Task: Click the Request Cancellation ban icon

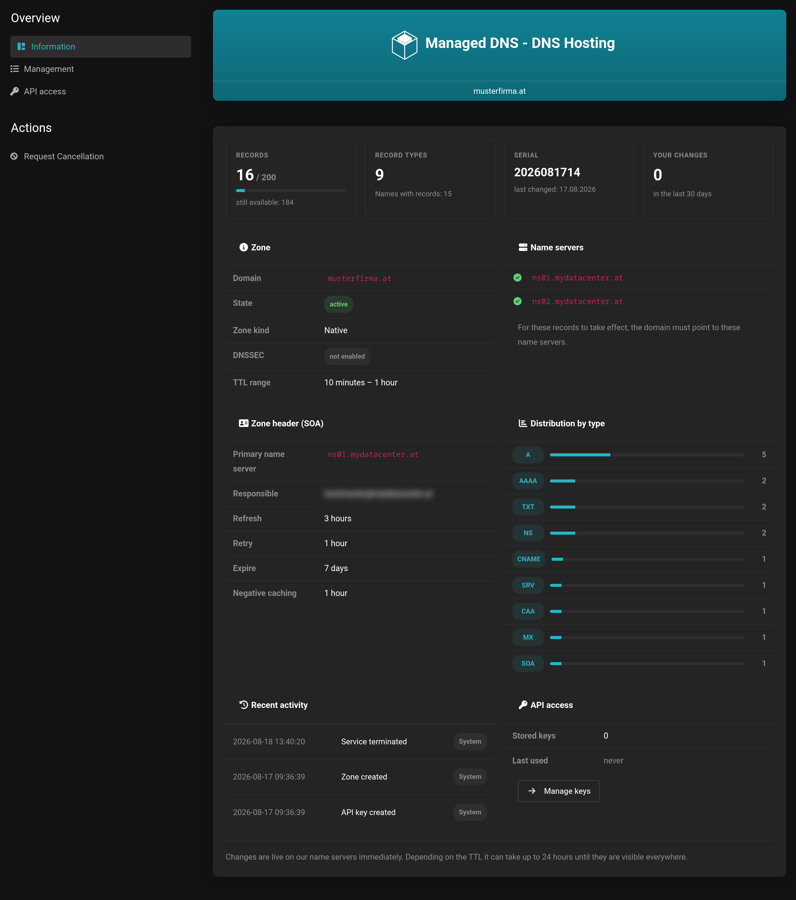Action: click(x=14, y=156)
